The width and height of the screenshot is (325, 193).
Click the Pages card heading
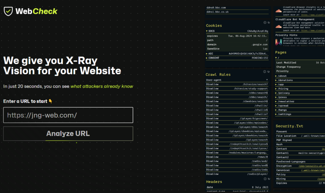tap(281, 52)
